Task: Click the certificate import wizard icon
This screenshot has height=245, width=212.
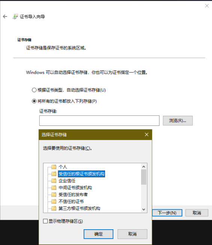Action: point(15,16)
